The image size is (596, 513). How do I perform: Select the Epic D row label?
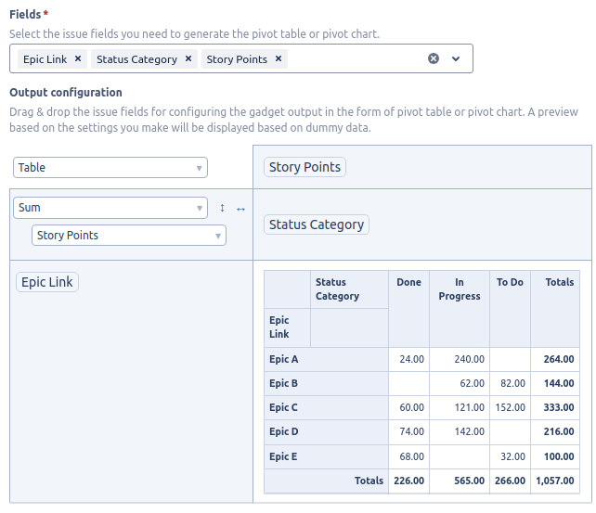point(327,431)
